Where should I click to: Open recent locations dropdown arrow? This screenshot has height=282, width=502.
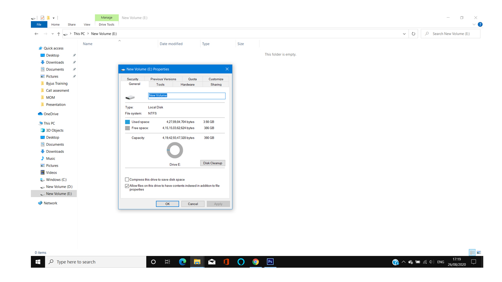pos(53,34)
